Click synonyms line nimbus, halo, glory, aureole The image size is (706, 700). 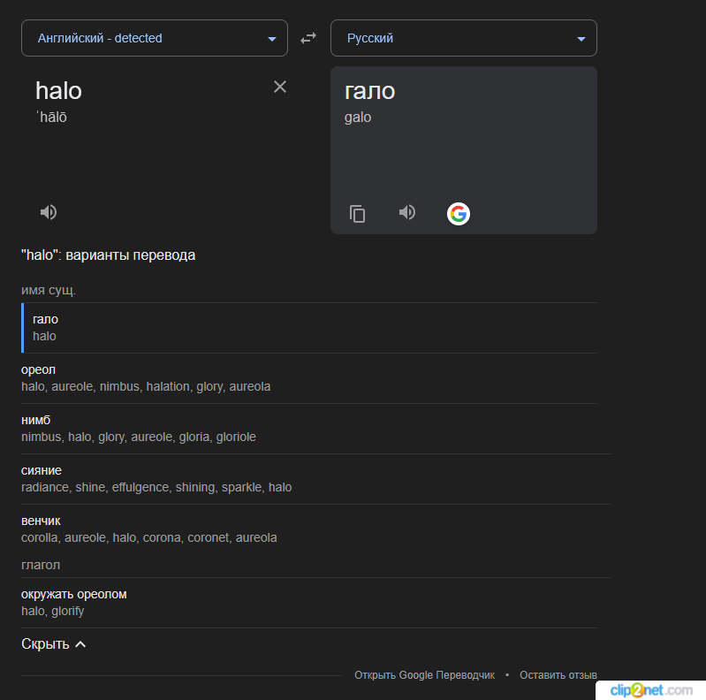[139, 437]
